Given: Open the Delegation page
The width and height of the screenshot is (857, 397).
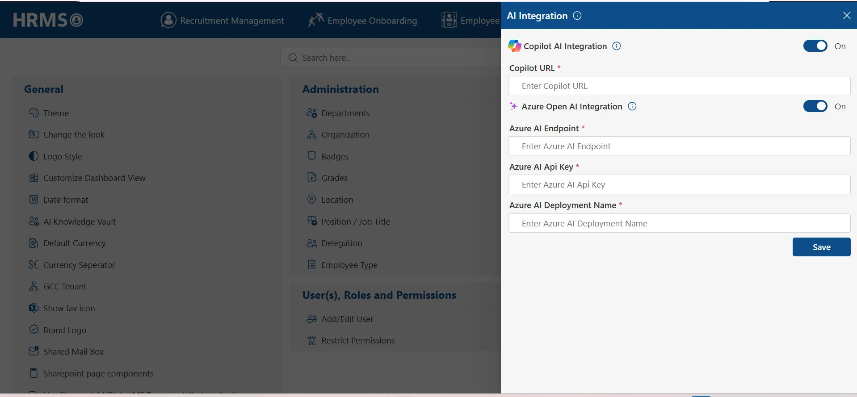Looking at the screenshot, I should (x=342, y=243).
